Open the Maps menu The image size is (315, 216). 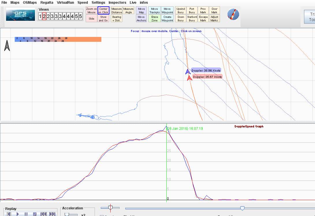tap(15, 3)
